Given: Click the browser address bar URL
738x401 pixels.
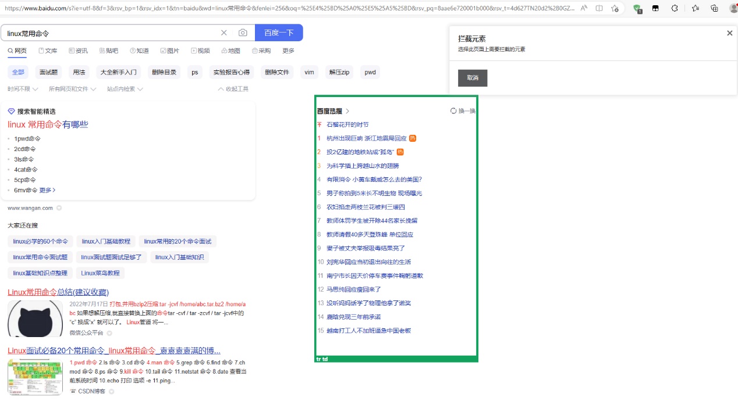Looking at the screenshot, I should pos(290,8).
